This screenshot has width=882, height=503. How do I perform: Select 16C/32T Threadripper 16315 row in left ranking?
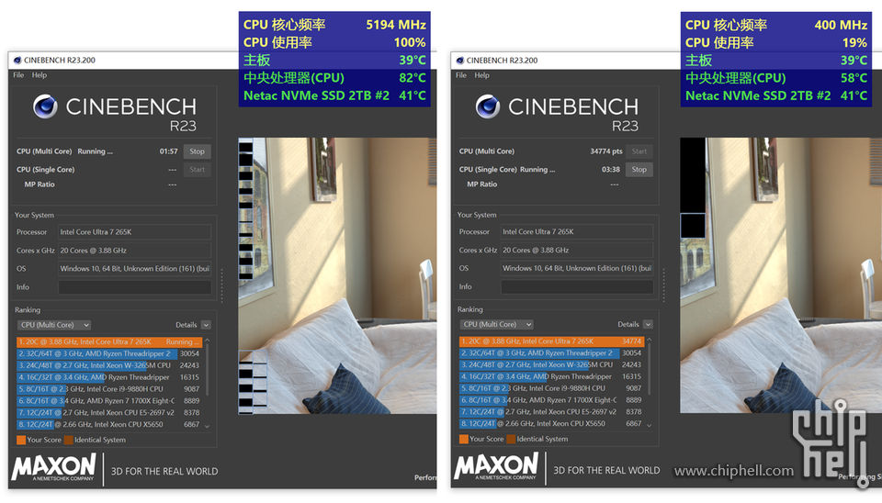(x=109, y=377)
